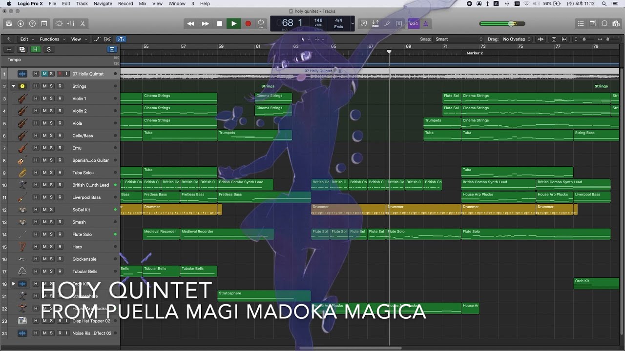This screenshot has width=625, height=351.
Task: Open the Toolbar toggle button
Action: pos(44,23)
